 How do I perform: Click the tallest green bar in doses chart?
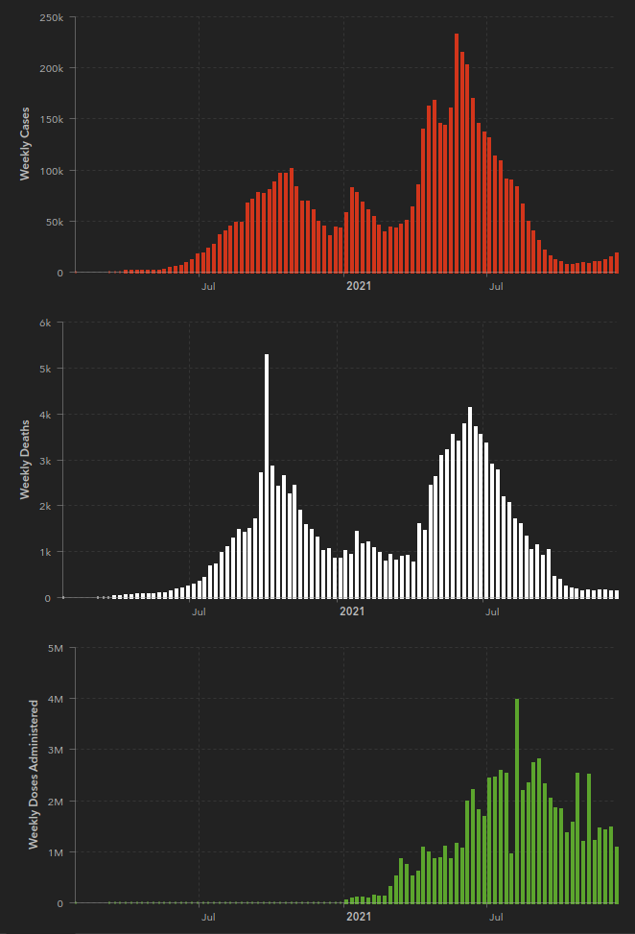(517, 801)
